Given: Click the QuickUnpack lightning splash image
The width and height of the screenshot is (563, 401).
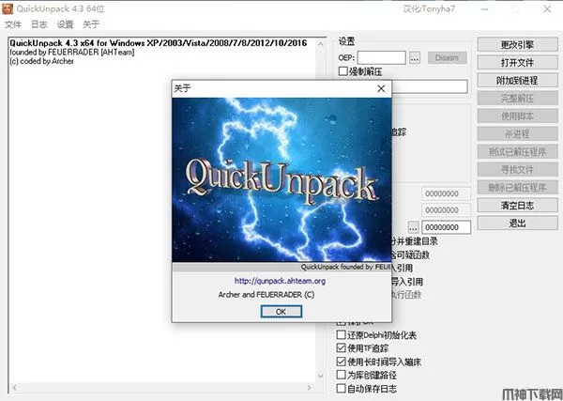Looking at the screenshot, I should click(x=281, y=179).
